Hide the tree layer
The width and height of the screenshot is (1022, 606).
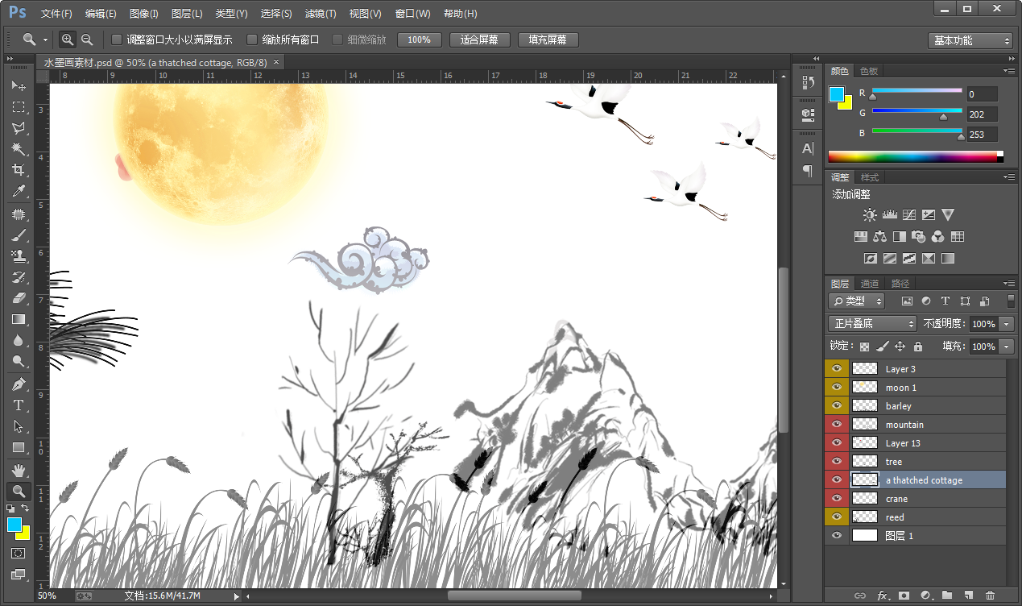coord(837,461)
